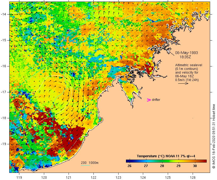
Task: Click the 'drifter' legend label
Action: pyautogui.click(x=156, y=100)
